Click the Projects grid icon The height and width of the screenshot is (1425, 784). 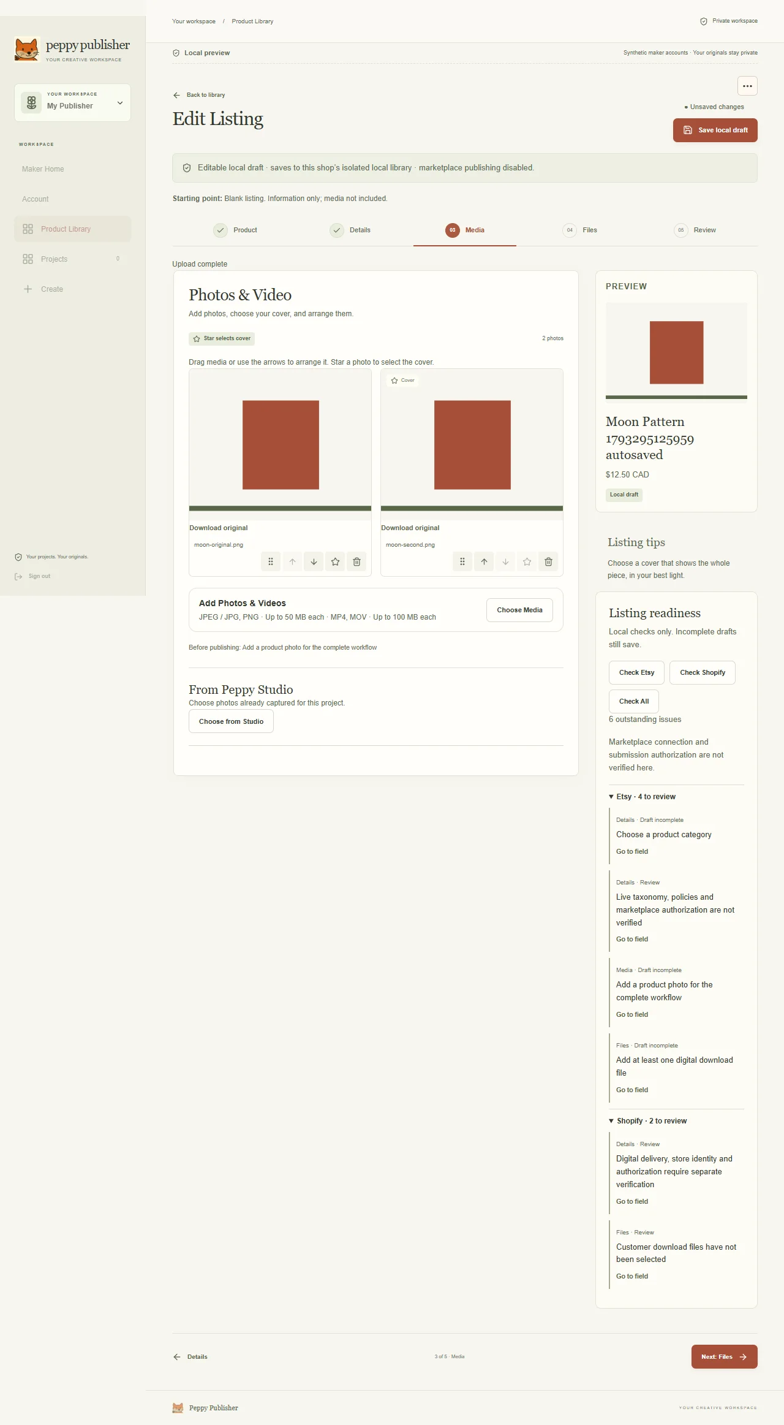pos(28,259)
